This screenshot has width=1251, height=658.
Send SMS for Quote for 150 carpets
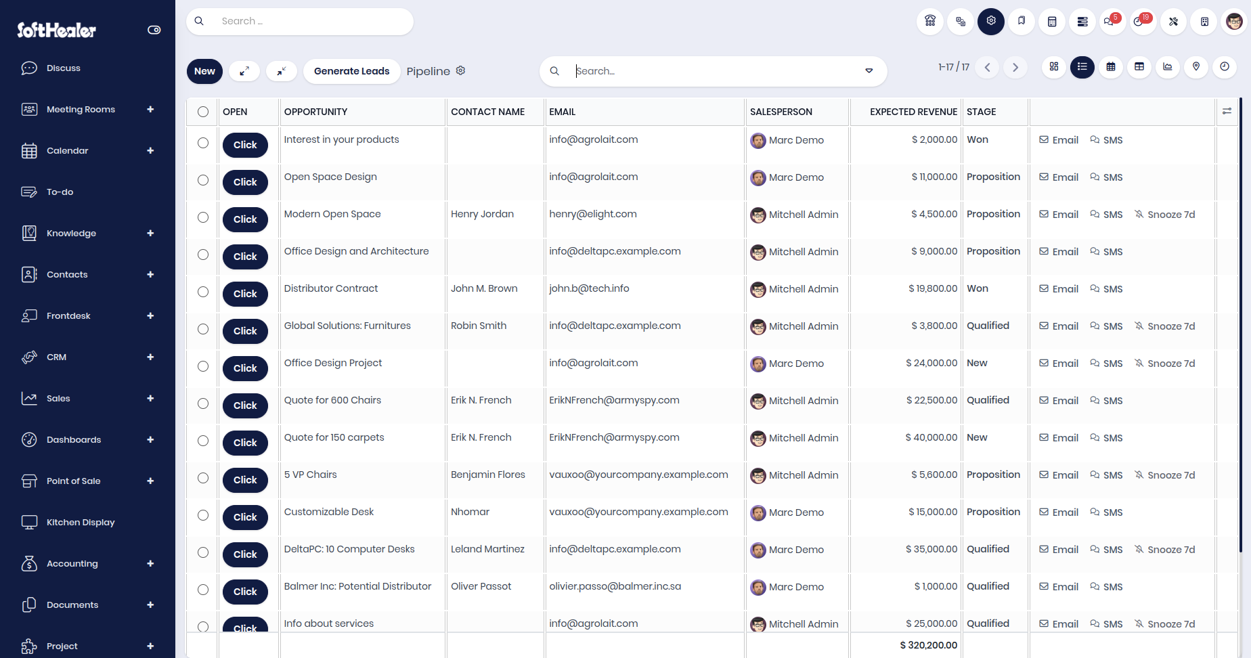[1106, 438]
